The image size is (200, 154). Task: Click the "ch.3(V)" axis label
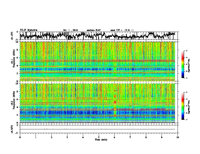point(12,129)
